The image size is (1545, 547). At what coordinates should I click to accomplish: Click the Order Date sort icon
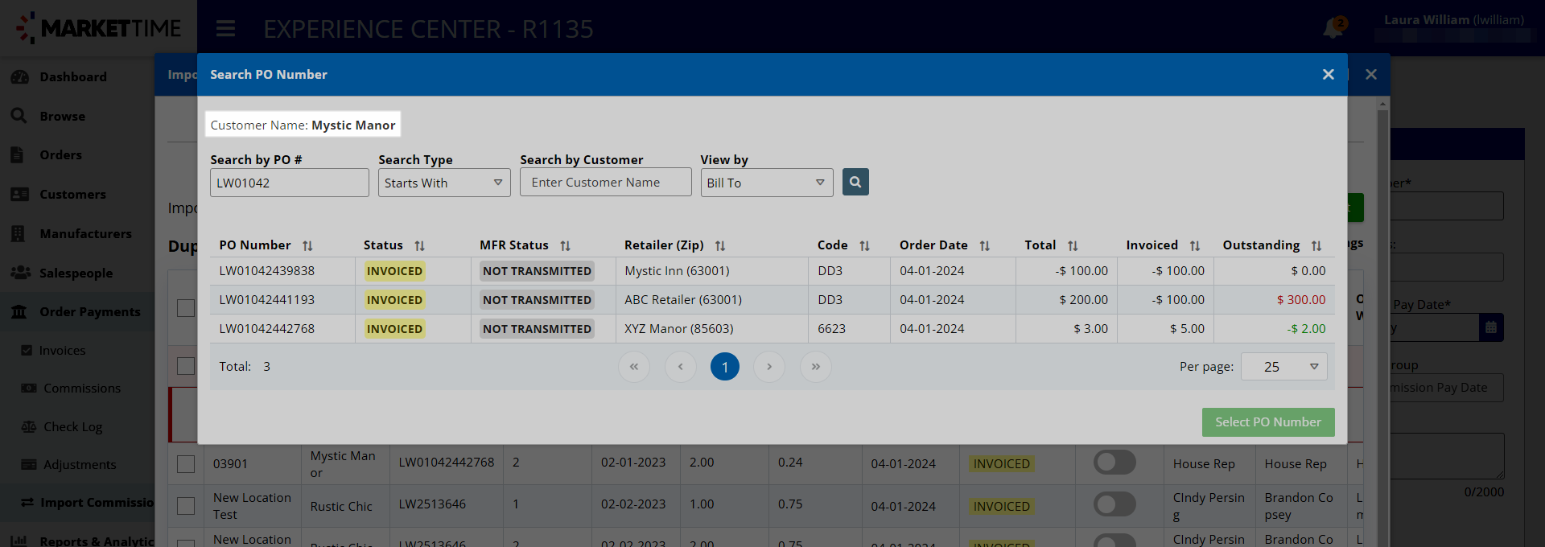click(985, 246)
